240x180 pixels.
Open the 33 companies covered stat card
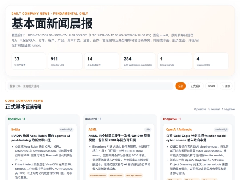click(x=28, y=61)
